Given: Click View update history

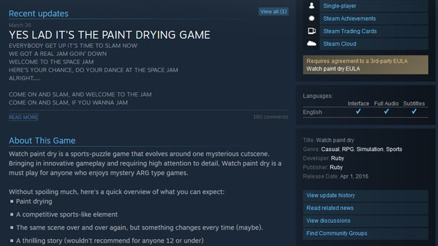Looking at the screenshot, I should pos(365,195).
